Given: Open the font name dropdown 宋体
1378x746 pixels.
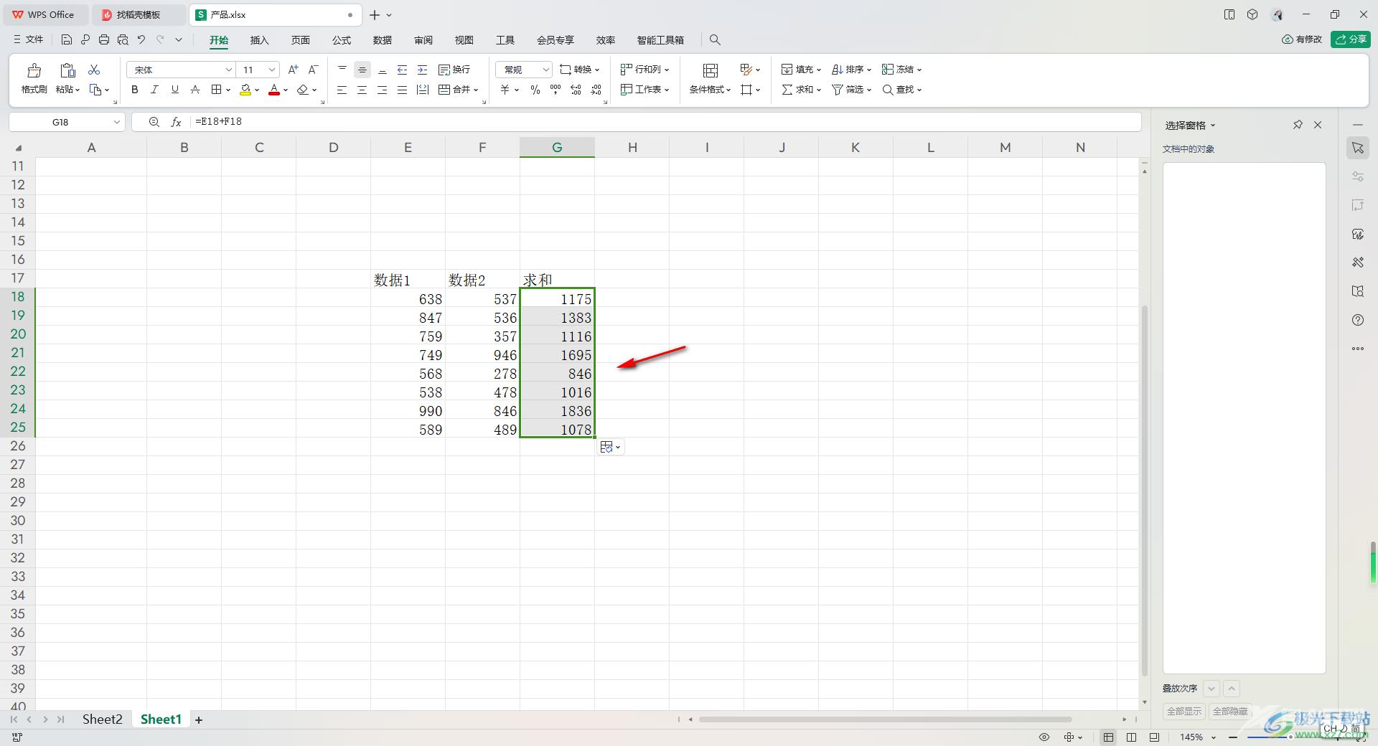Looking at the screenshot, I should (228, 70).
